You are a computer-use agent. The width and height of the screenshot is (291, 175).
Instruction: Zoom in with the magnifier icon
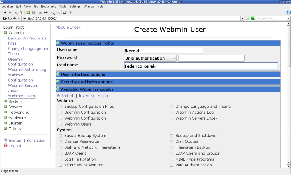click(53, 13)
